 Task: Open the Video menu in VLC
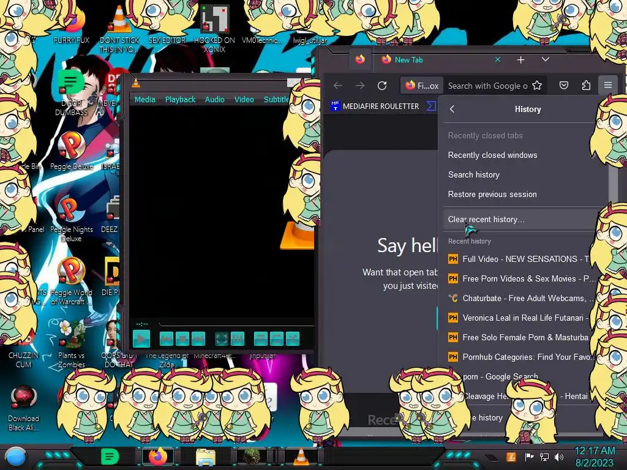(x=244, y=100)
